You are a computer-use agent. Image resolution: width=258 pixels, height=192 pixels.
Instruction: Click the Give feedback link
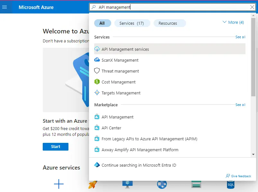click(x=241, y=176)
